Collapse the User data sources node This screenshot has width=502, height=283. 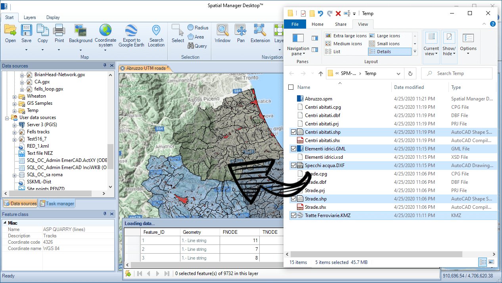click(7, 118)
